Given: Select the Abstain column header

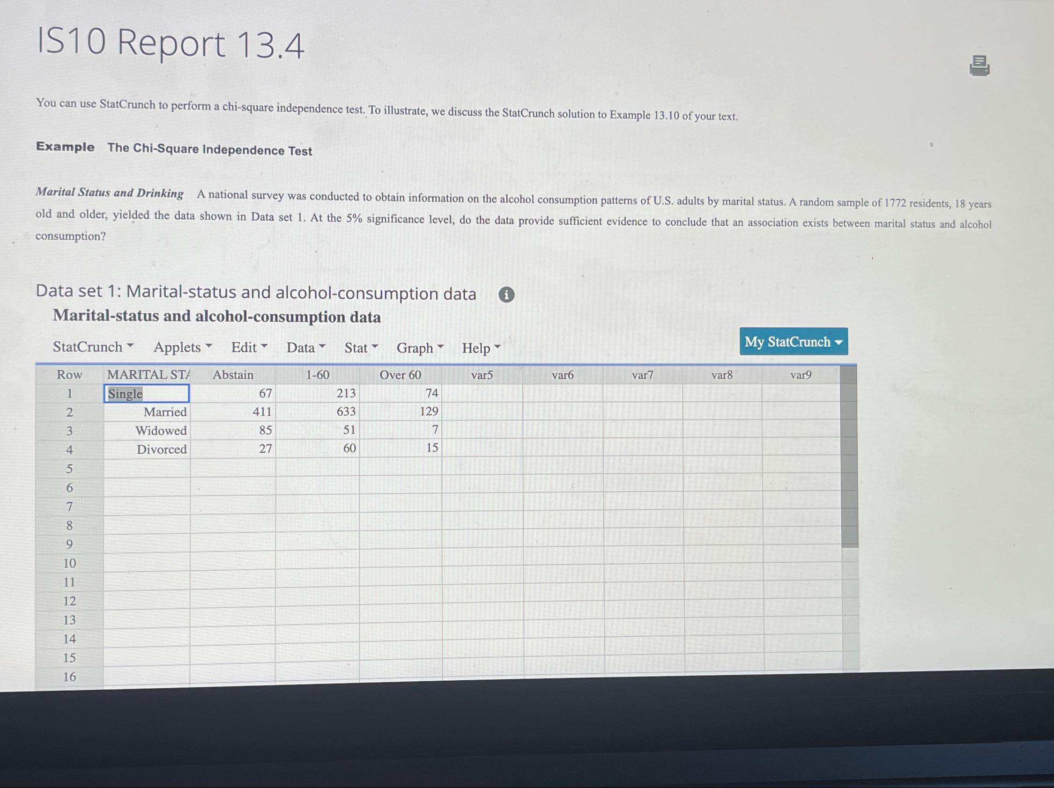Looking at the screenshot, I should click(233, 375).
